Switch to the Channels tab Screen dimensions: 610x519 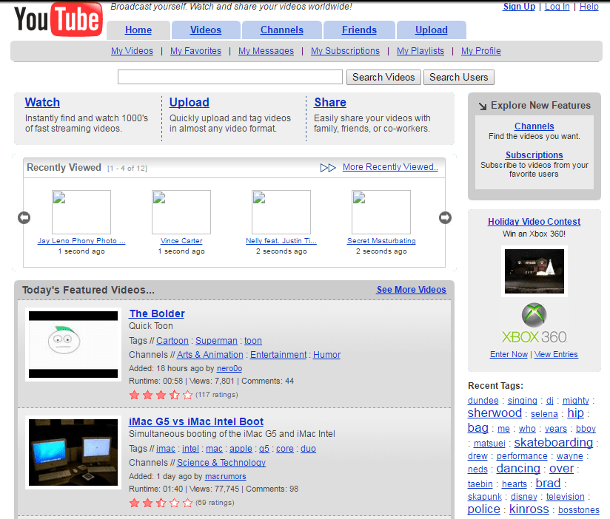pos(282,30)
